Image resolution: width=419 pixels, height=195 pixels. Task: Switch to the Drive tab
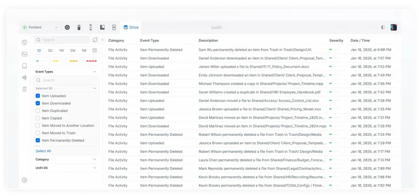pos(131,27)
